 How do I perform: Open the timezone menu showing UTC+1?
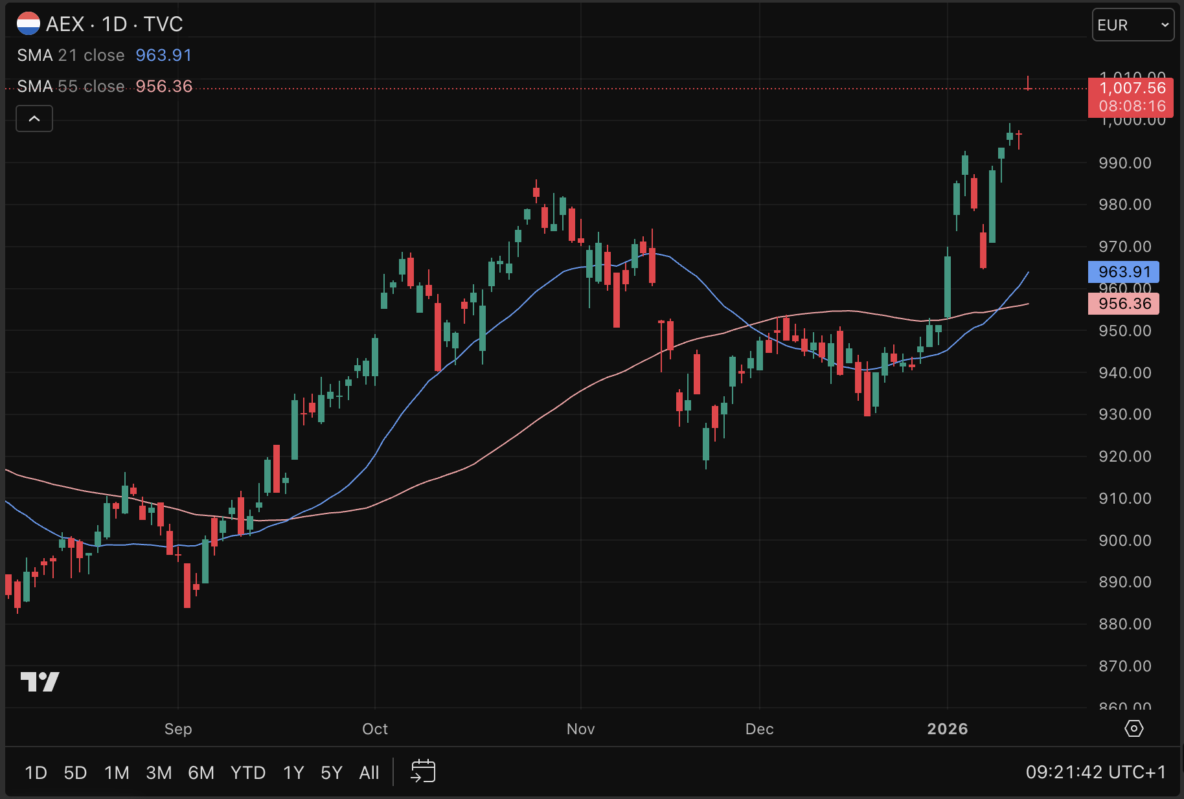click(1095, 772)
